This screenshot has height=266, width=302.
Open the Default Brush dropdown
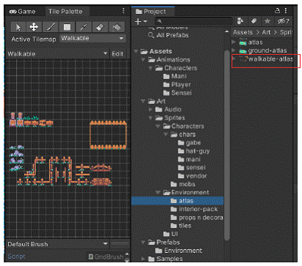pos(57,244)
